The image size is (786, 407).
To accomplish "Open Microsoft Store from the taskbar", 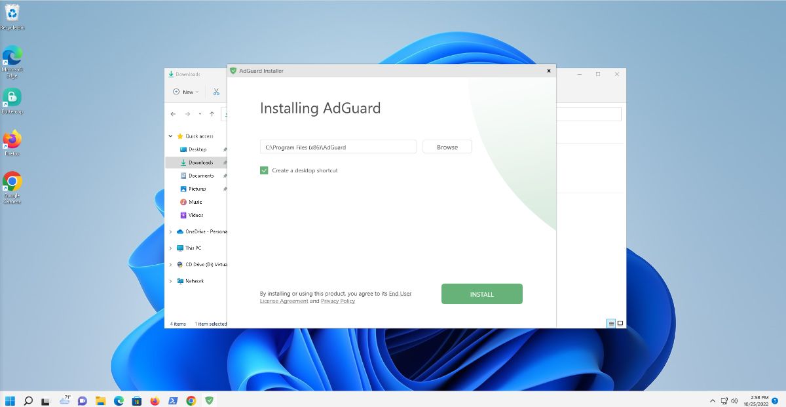I will click(x=136, y=399).
